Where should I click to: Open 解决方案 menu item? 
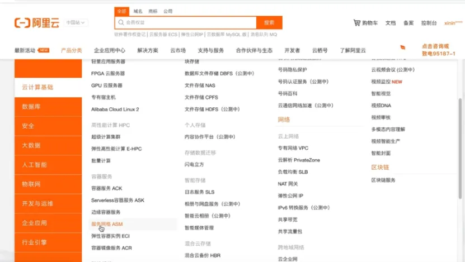(148, 50)
